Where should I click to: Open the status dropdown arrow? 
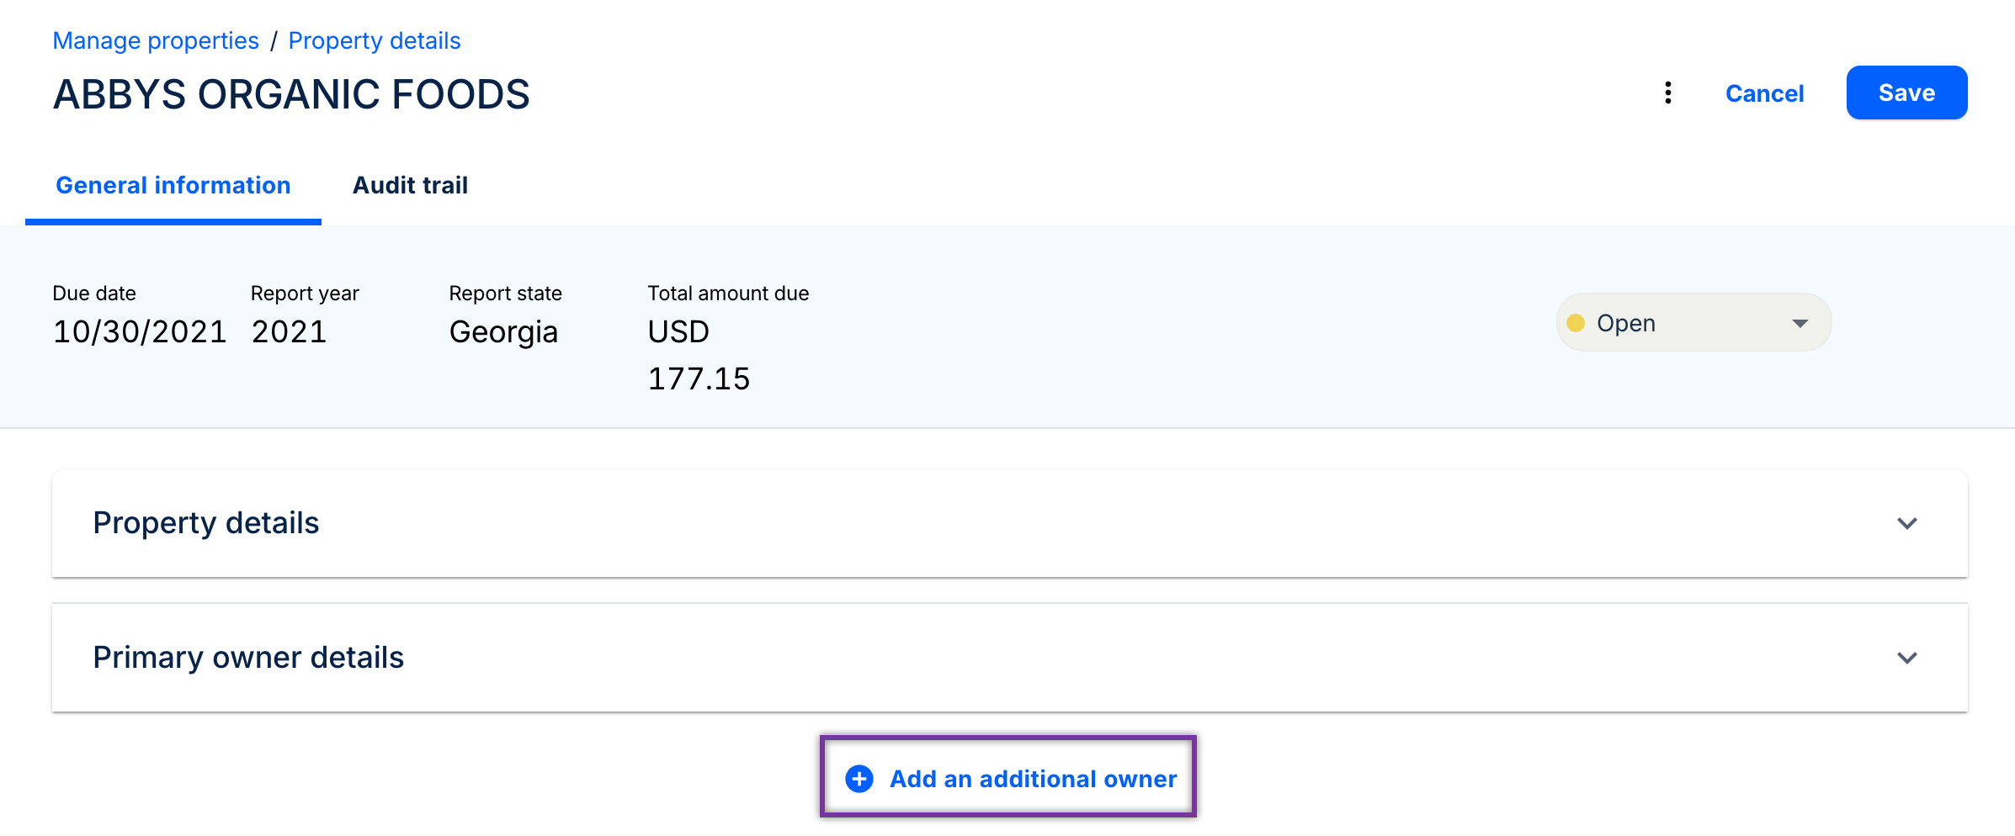[x=1800, y=324]
